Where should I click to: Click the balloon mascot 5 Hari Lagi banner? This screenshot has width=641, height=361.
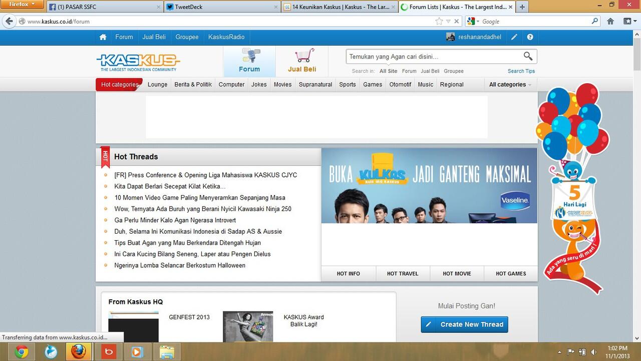tap(572, 188)
